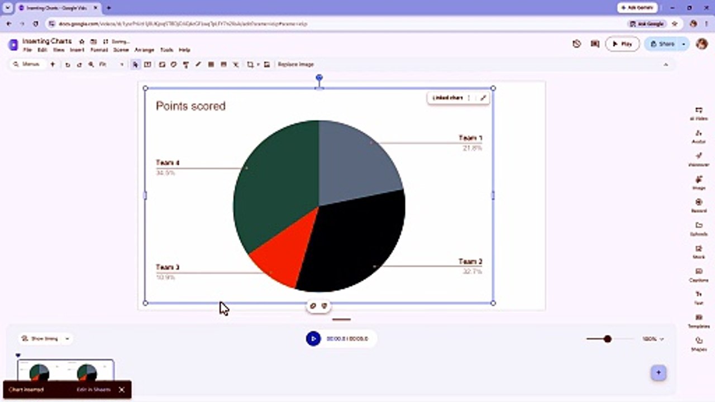Click the Play button in header
715x402 pixels.
coord(622,44)
